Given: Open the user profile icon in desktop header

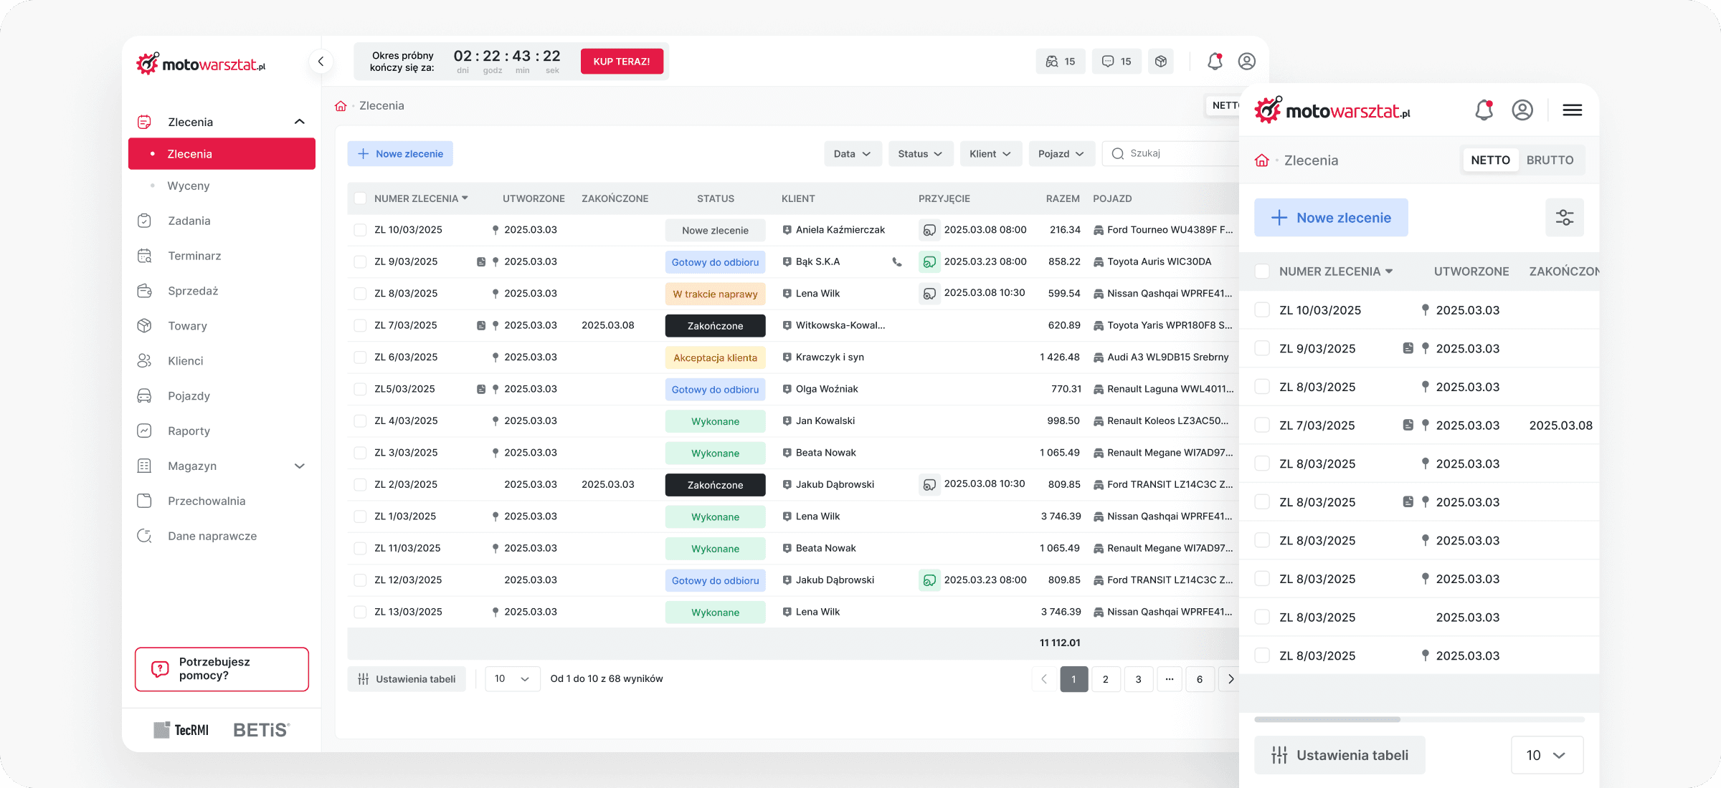Looking at the screenshot, I should pos(1247,62).
